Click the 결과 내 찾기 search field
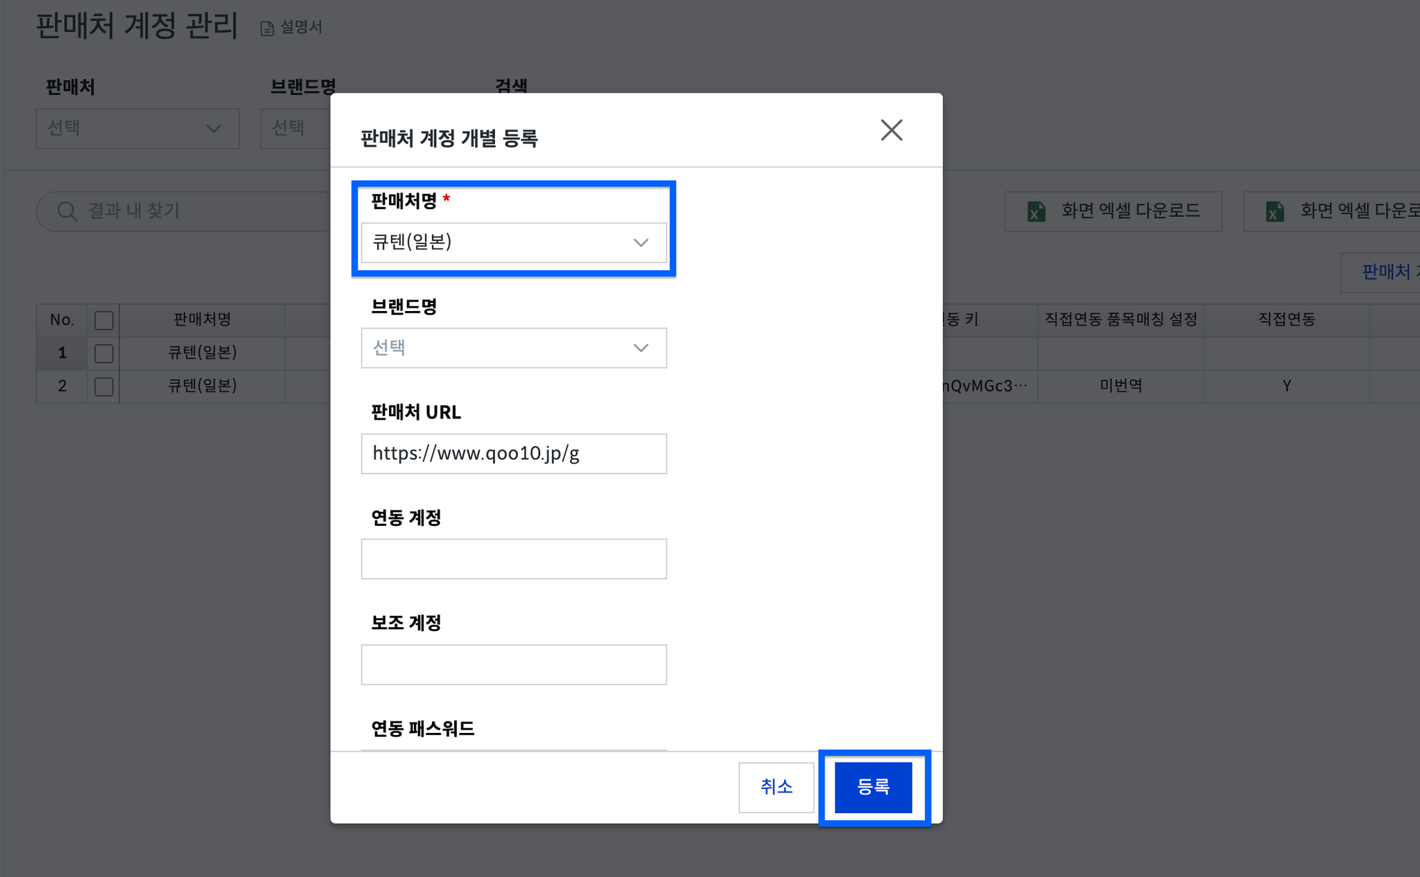Image resolution: width=1420 pixels, height=877 pixels. tap(184, 211)
